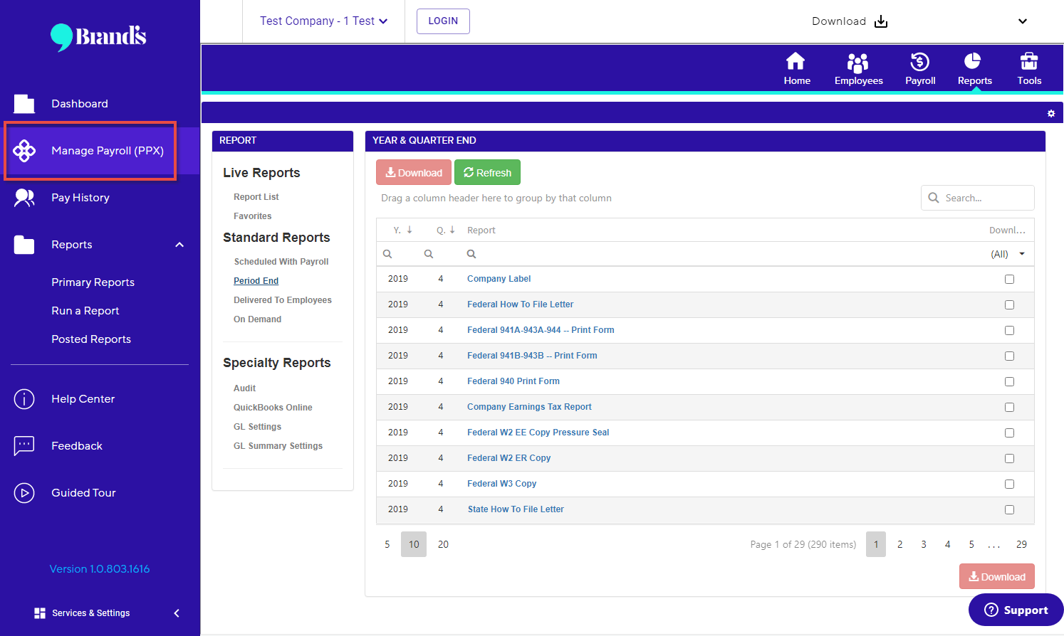The image size is (1064, 636).
Task: Tick the Federal 941A-943A-944 Print Form checkbox
Action: point(1009,330)
